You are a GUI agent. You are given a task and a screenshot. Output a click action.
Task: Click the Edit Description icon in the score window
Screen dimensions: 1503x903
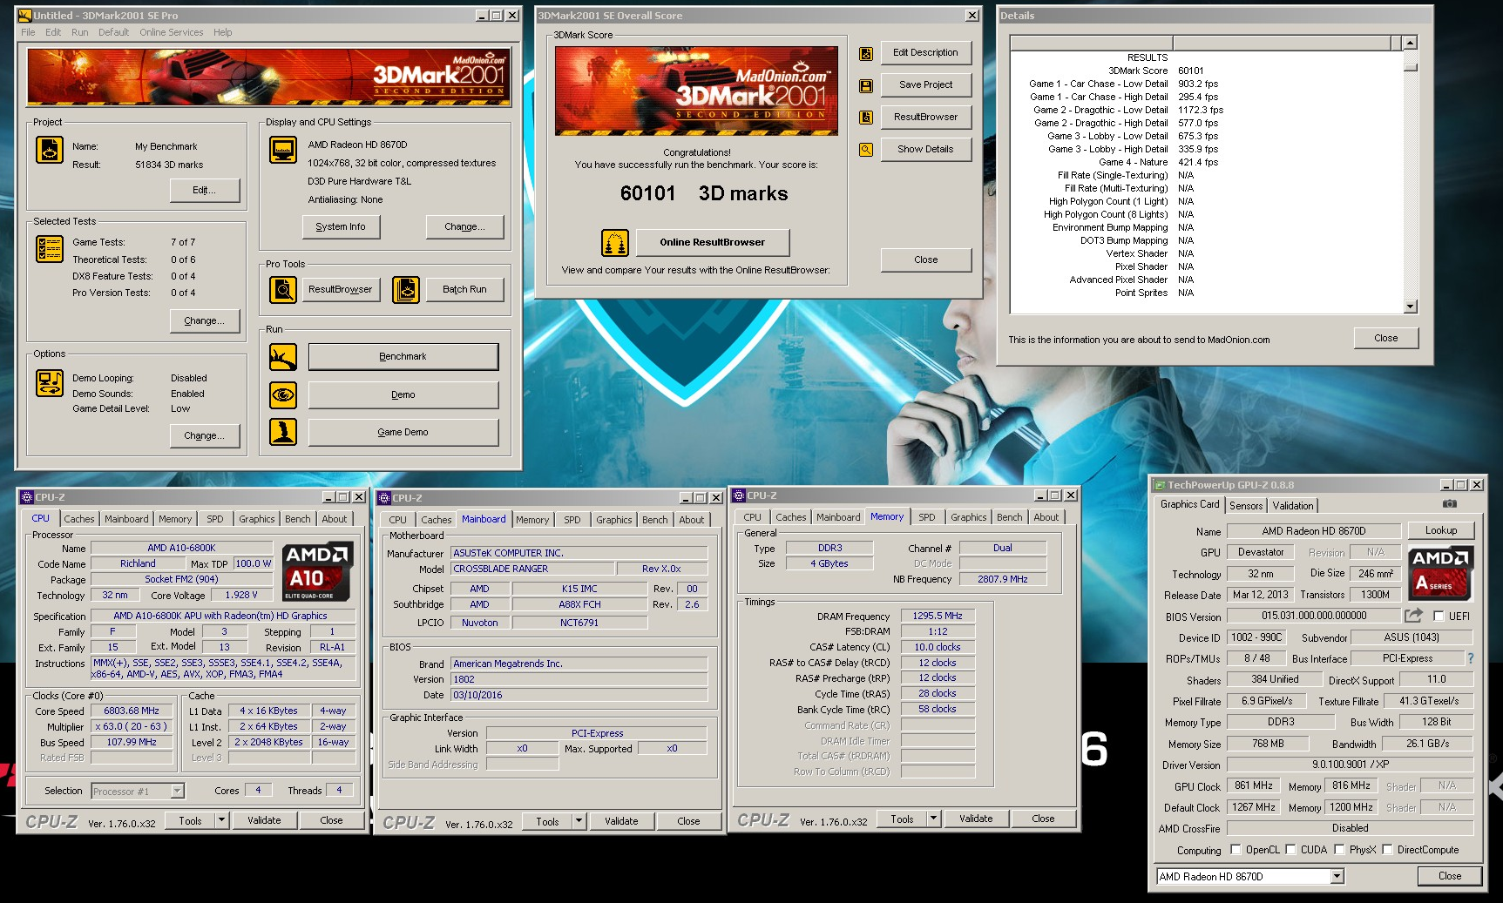866,54
